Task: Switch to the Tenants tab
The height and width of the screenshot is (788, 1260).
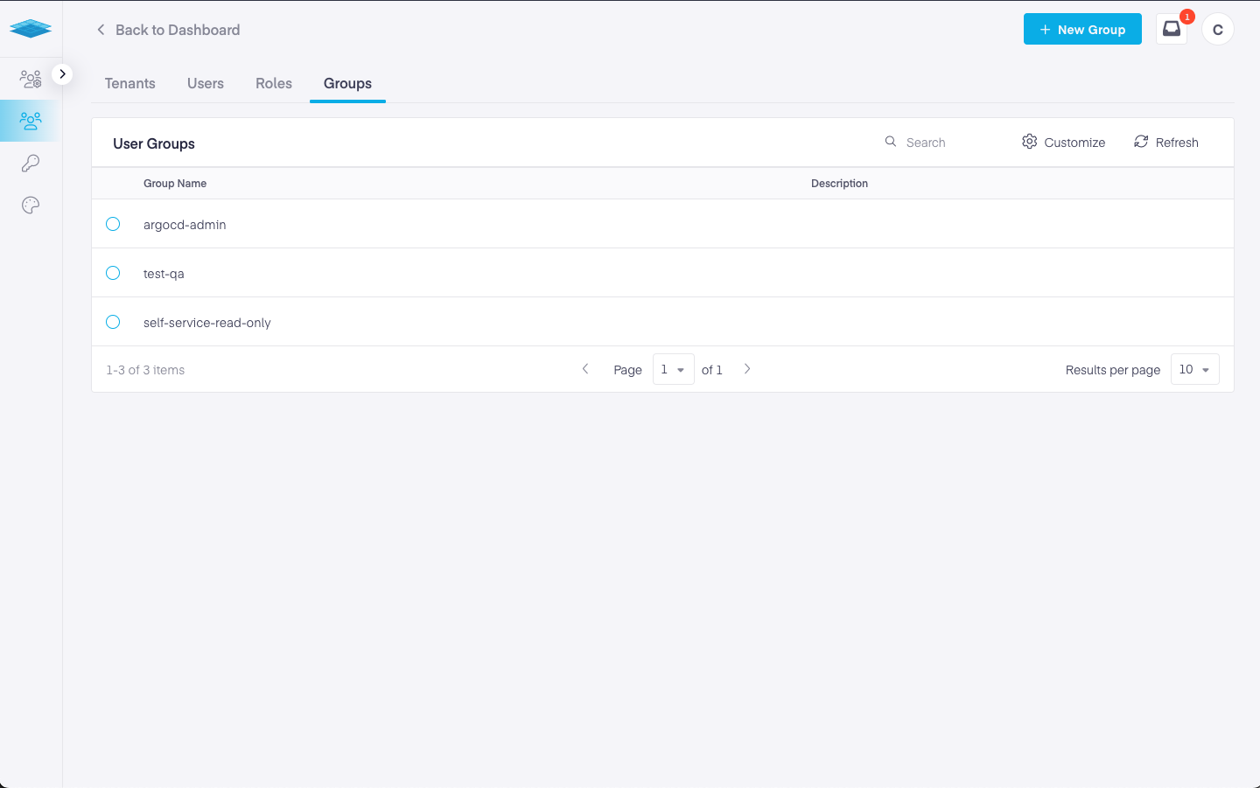Action: tap(130, 83)
